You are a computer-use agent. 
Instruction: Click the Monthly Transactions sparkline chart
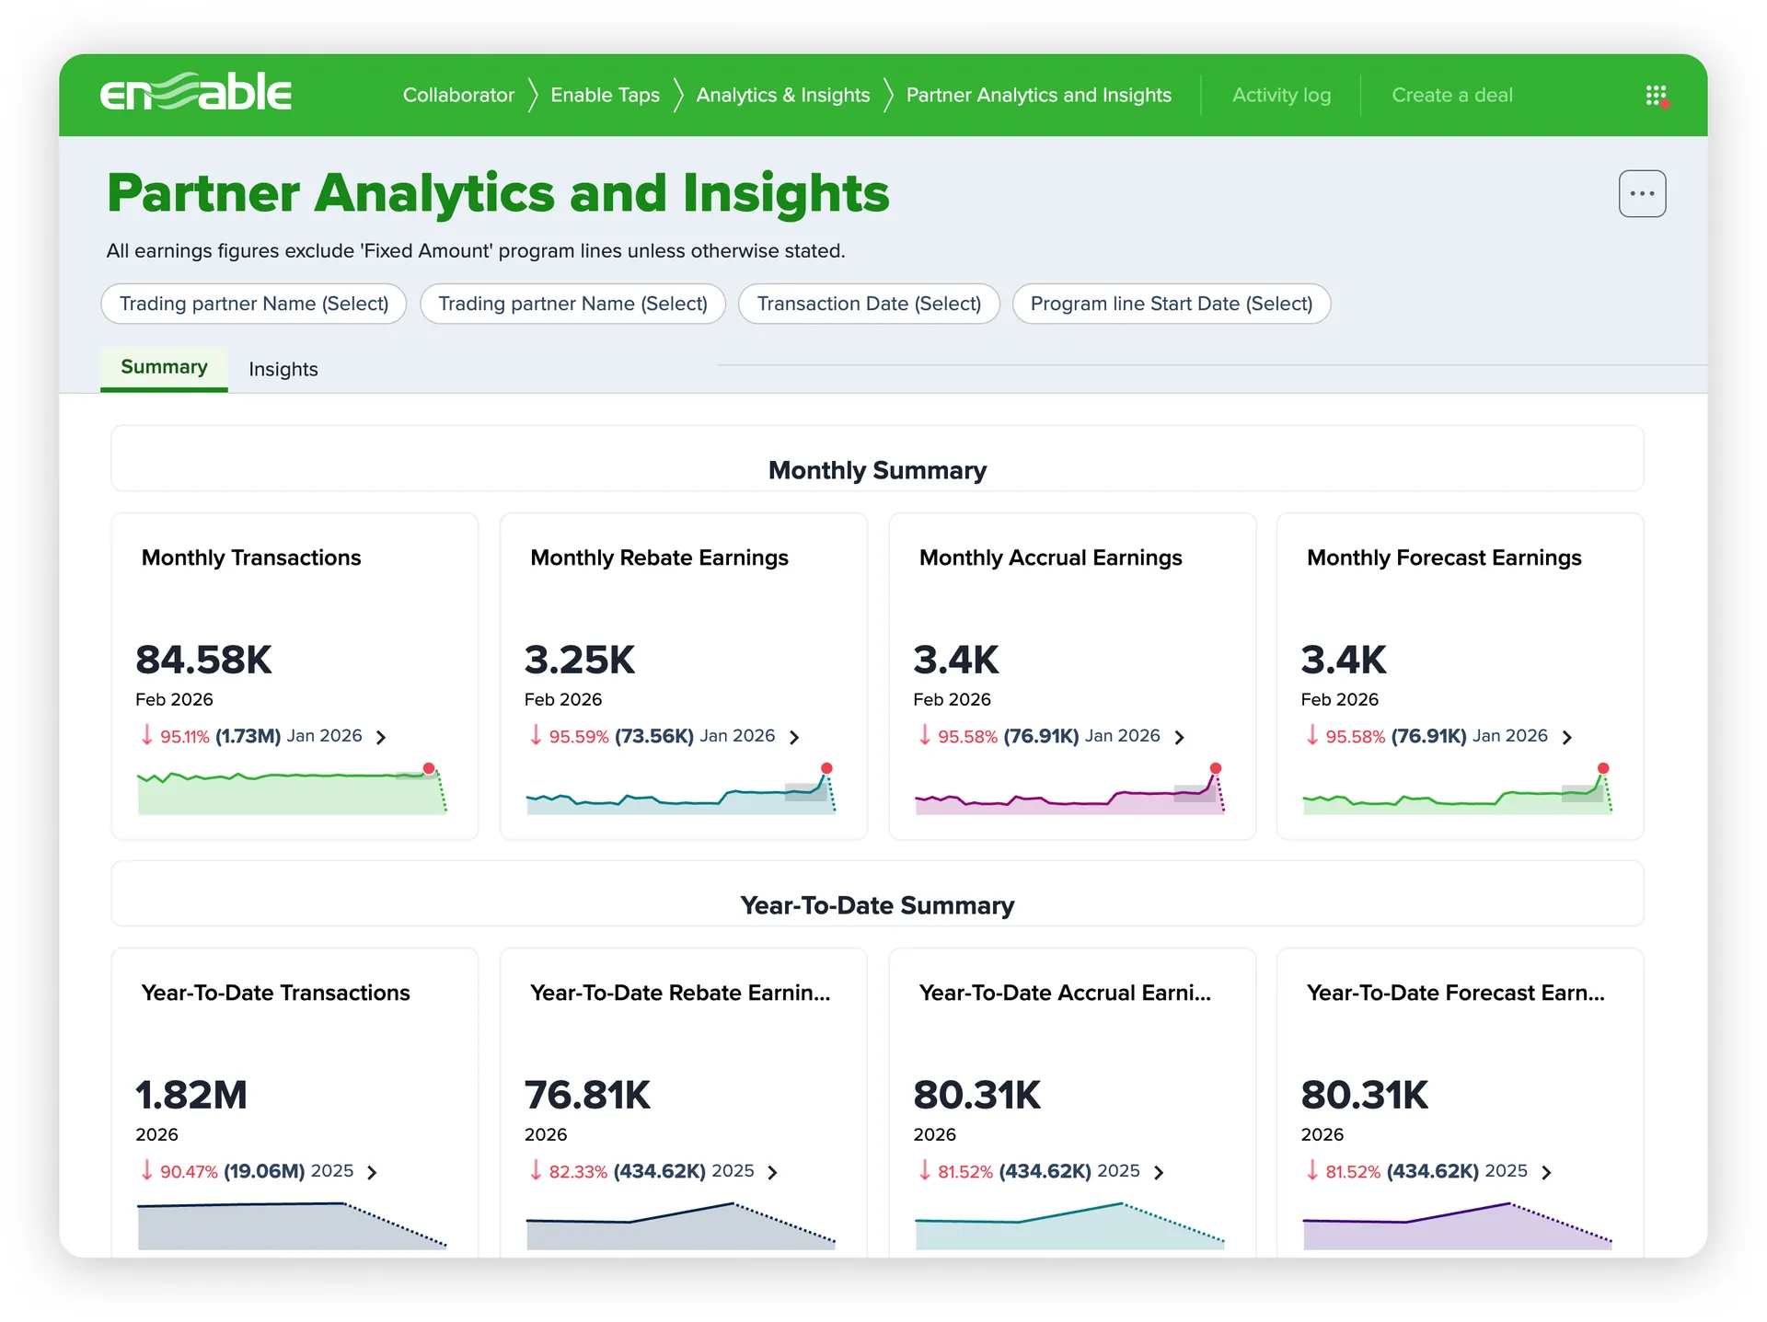coord(292,790)
